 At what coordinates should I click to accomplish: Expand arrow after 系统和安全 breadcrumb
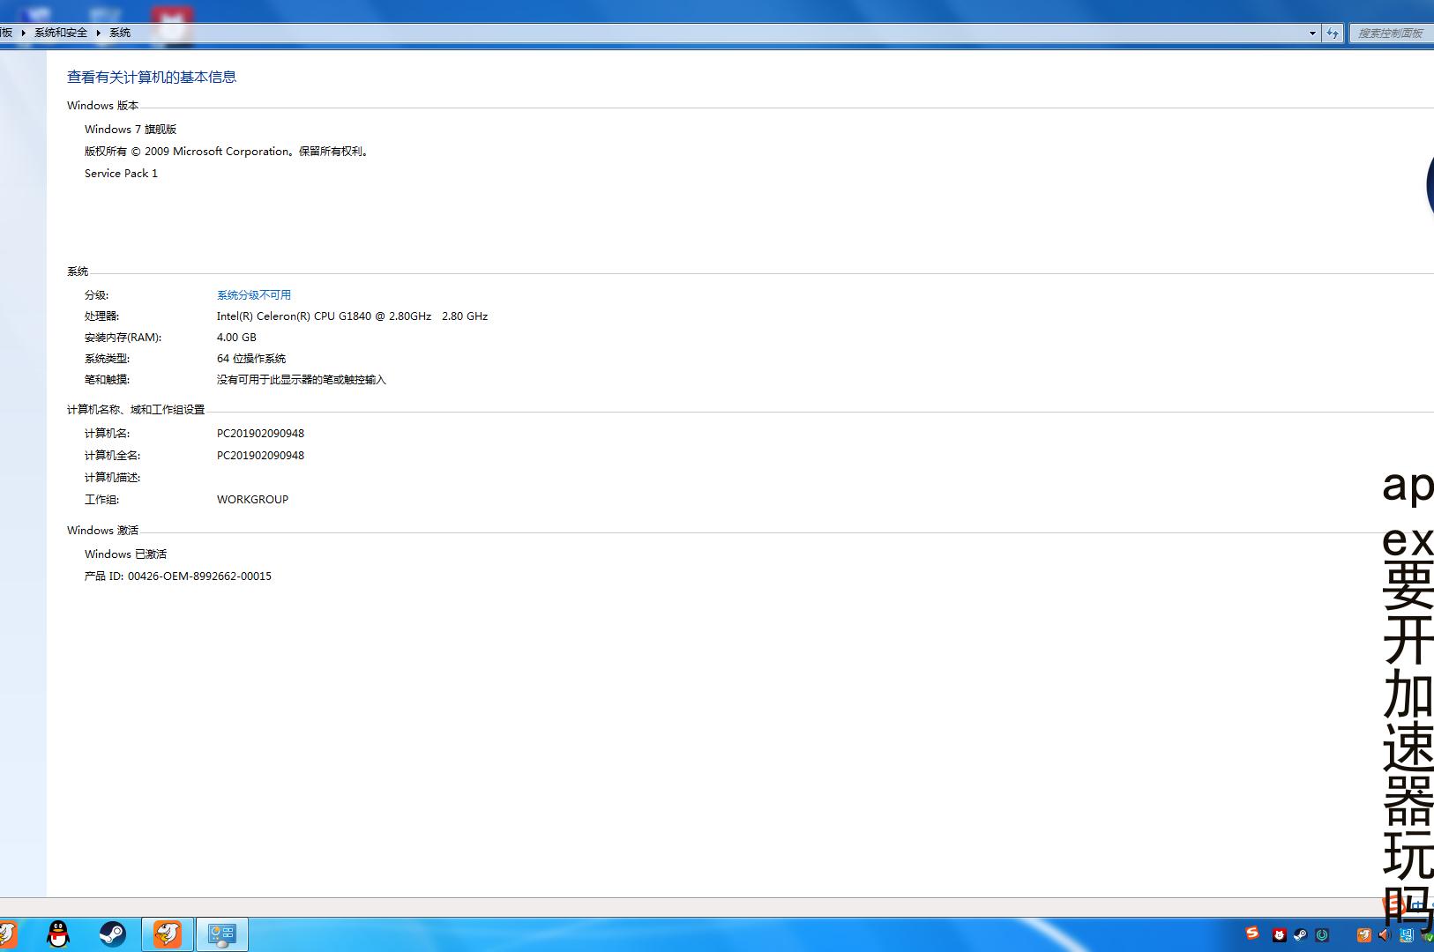(99, 33)
